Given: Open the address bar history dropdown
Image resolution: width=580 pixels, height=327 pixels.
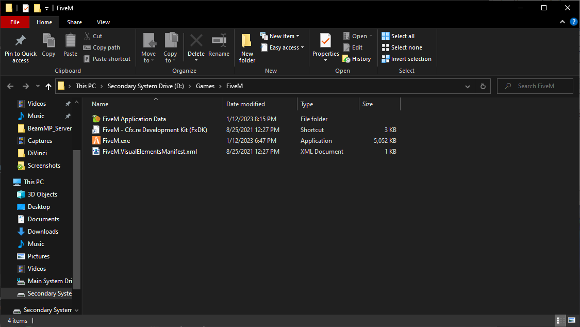Looking at the screenshot, I should pyautogui.click(x=468, y=86).
